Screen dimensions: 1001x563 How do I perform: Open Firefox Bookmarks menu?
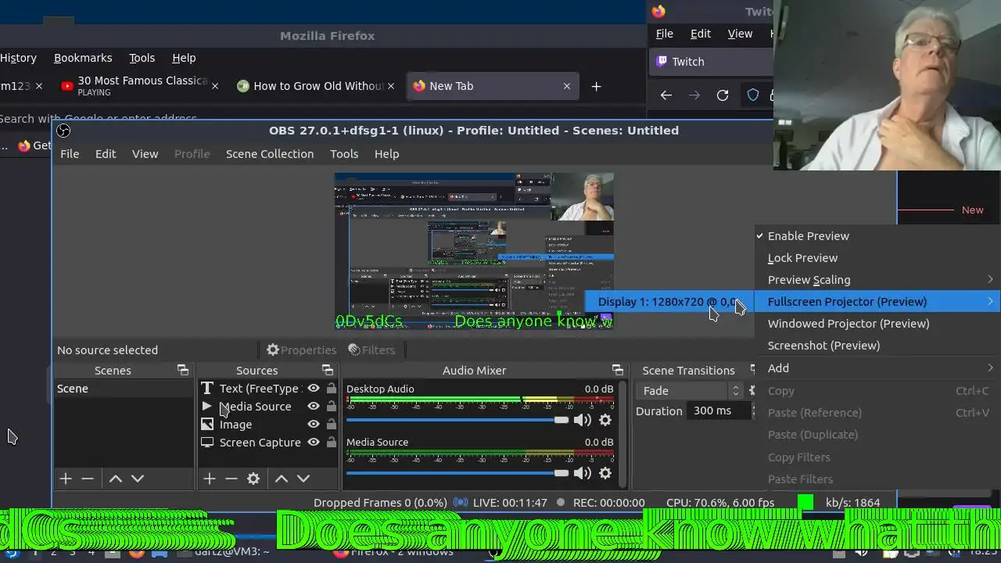(83, 58)
